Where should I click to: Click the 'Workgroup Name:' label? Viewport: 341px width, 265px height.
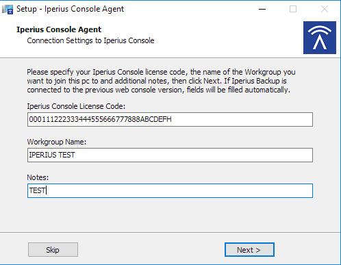(x=57, y=142)
